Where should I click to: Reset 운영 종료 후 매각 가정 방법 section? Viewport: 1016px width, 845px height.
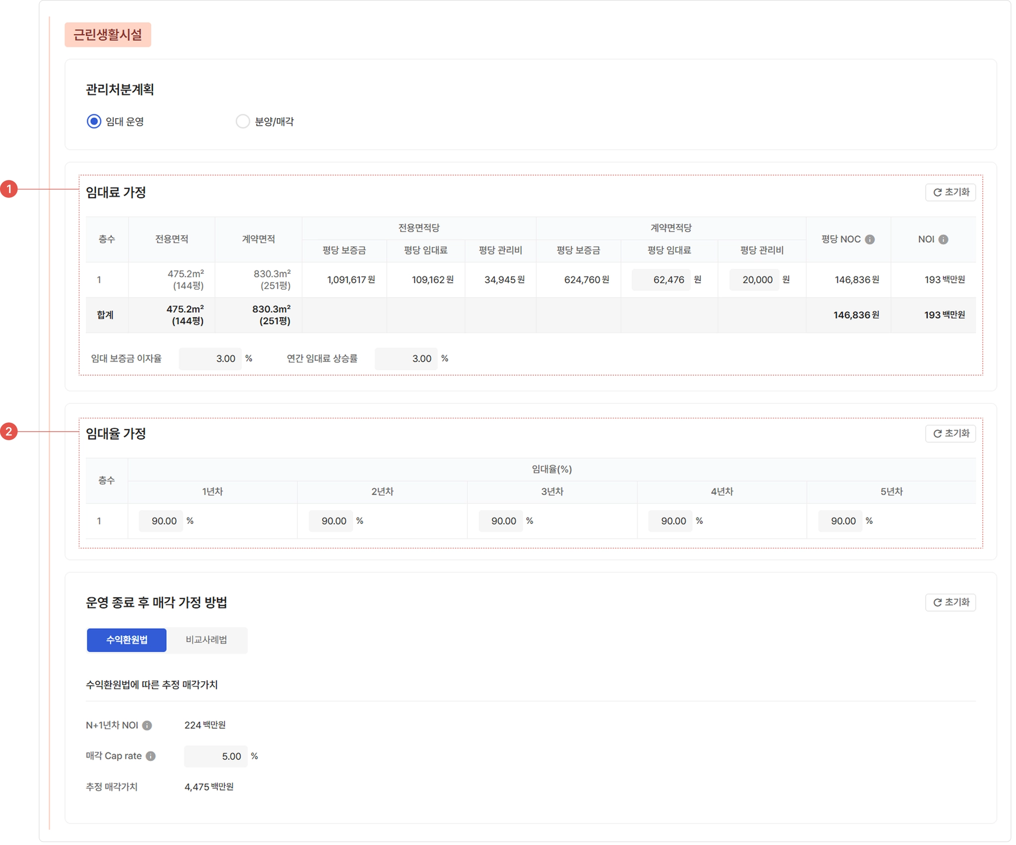coord(950,602)
